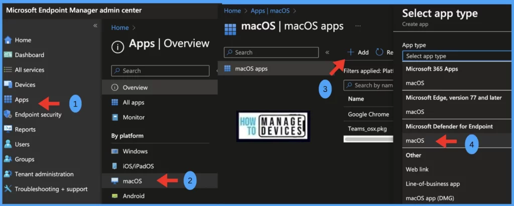Open Home in the left navigation
This screenshot has height=206, width=514.
(x=23, y=40)
